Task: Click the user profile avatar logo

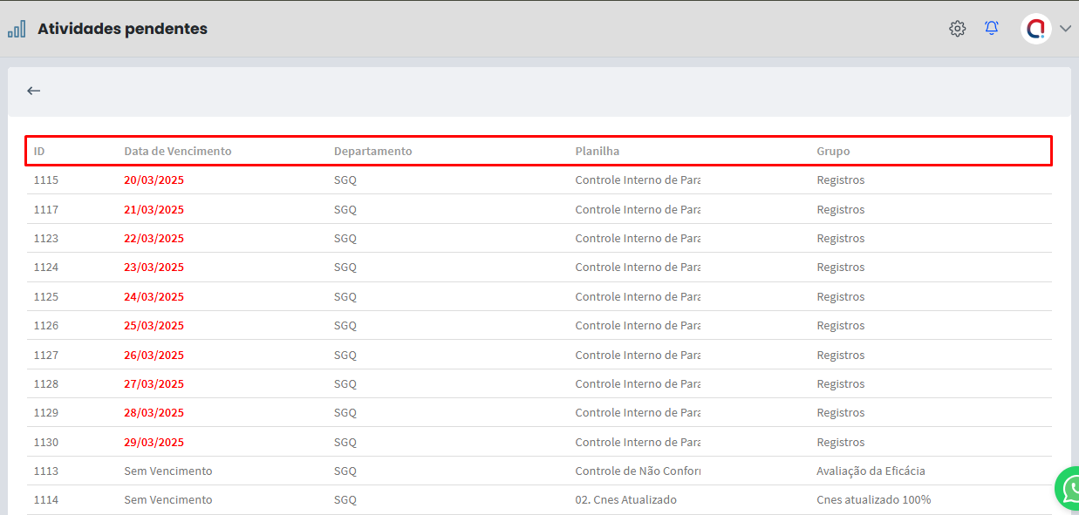Action: coord(1035,29)
